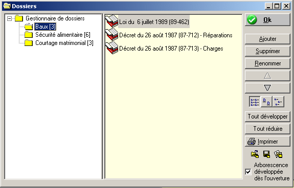Click 'Tout développer' to expand all

pos(267,116)
